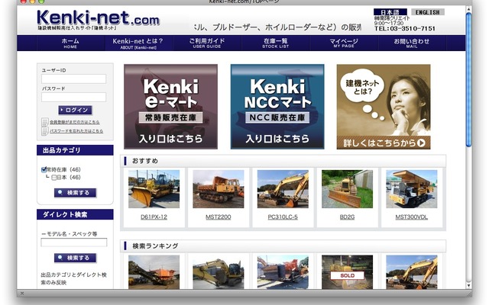Open ご利用ガイド USER GUIDE
Image resolution: width=489 pixels, height=305 pixels.
coord(207,43)
